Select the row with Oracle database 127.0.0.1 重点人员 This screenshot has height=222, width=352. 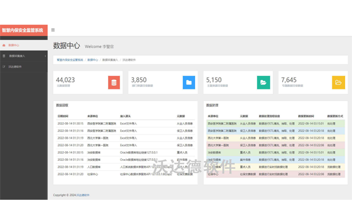pyautogui.click(x=125, y=152)
